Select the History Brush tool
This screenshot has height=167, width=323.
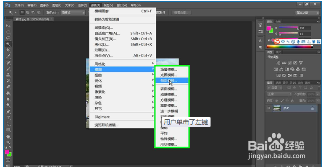(8, 81)
